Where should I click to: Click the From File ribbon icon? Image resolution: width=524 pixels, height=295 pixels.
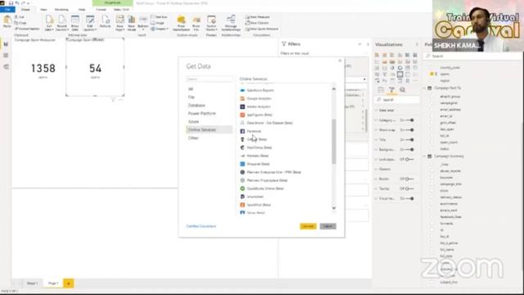click(196, 23)
